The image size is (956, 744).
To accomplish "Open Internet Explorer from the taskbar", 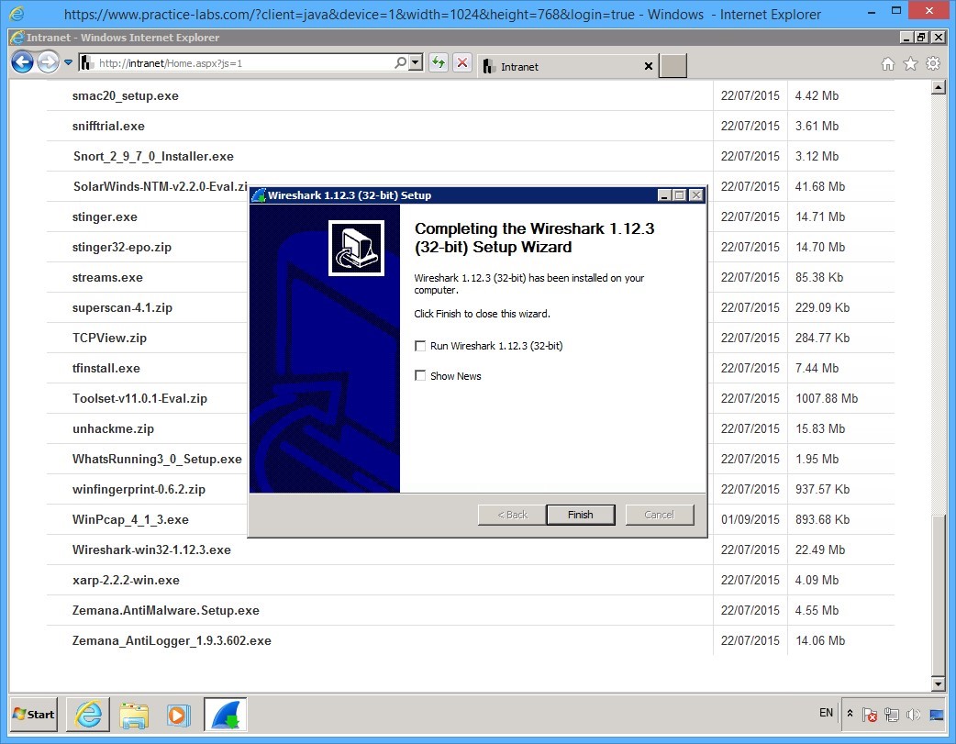I will point(87,715).
